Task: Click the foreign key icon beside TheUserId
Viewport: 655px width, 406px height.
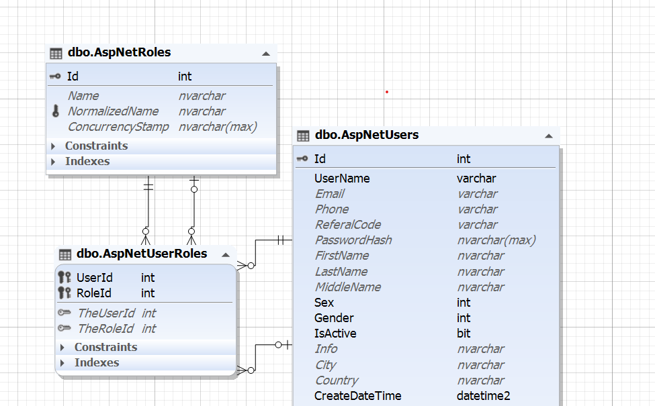Action: [x=64, y=313]
